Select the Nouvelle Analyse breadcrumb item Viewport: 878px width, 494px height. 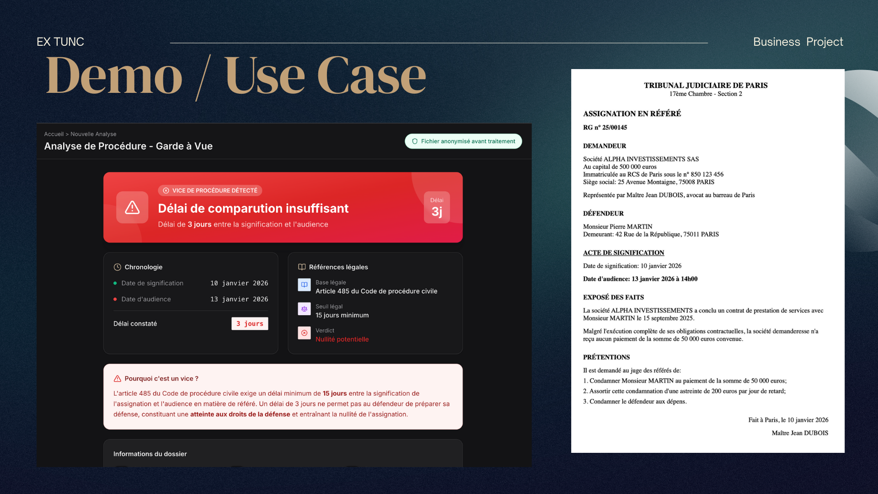[93, 134]
